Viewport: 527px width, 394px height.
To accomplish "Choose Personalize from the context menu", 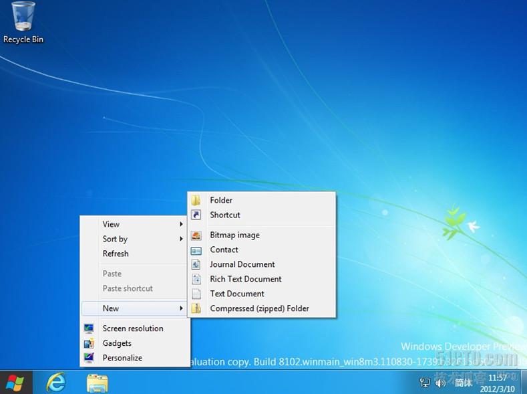I will coord(134,358).
